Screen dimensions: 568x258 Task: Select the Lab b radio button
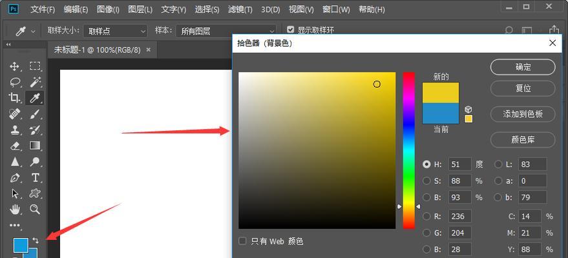[x=498, y=197]
